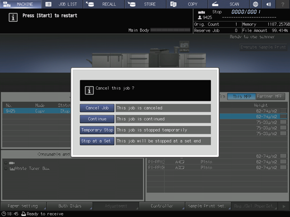Viewport: 290px width, 217px height.
Task: Expand the Paper Setting button
Action: 24,206
